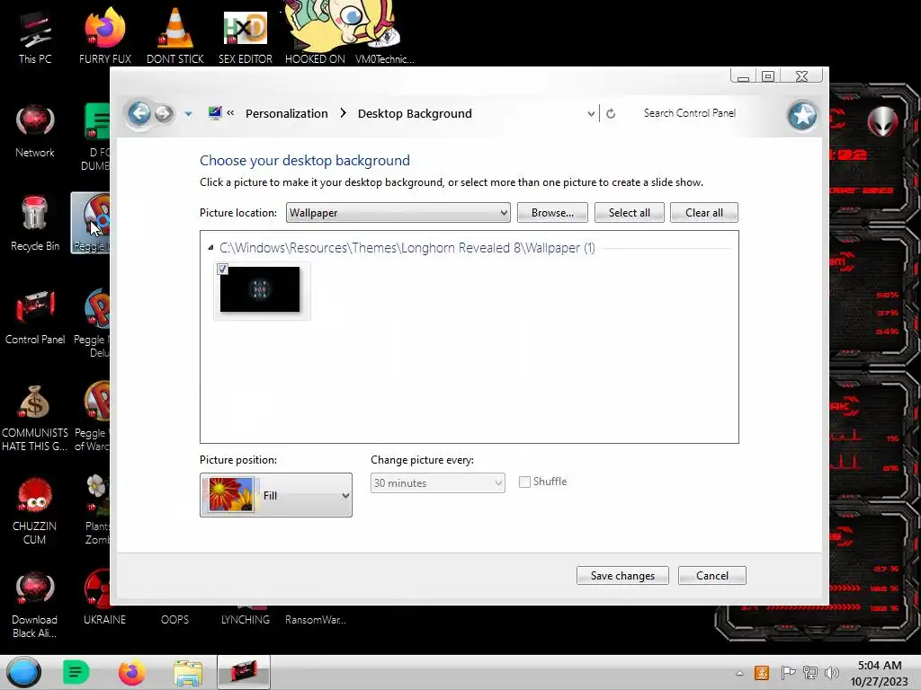Open the green notes app in taskbar
This screenshot has width=921, height=690.
pos(76,672)
